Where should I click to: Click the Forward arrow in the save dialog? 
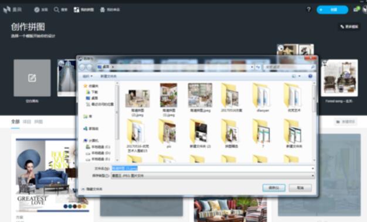(x=89, y=67)
